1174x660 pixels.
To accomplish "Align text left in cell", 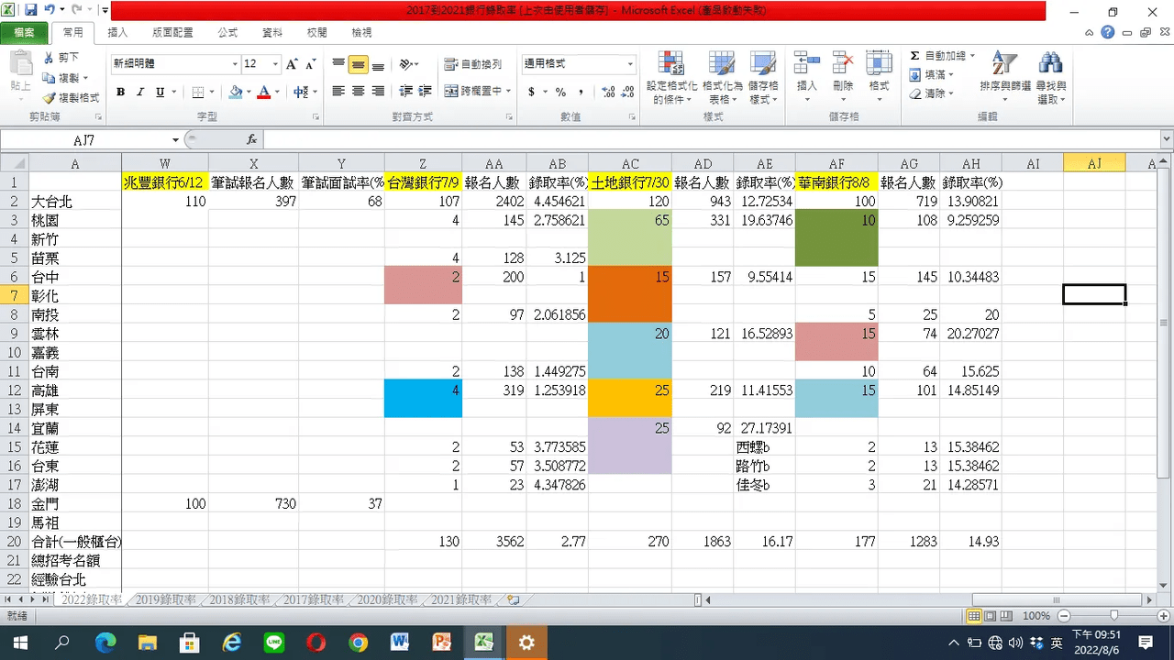I will 338,92.
